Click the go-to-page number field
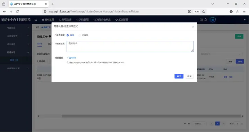 click(x=237, y=124)
